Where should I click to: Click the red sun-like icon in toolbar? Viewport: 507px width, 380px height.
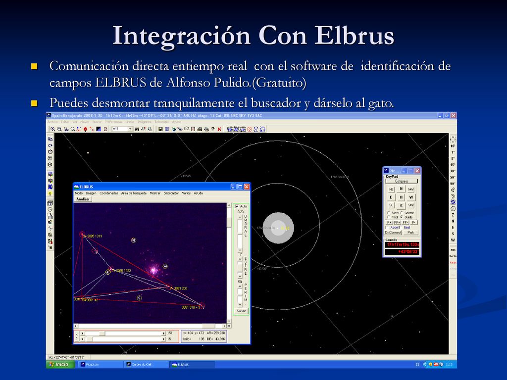pos(85,129)
